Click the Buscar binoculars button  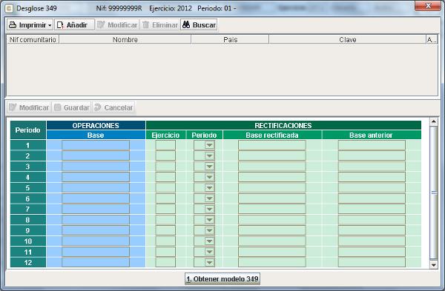click(199, 25)
